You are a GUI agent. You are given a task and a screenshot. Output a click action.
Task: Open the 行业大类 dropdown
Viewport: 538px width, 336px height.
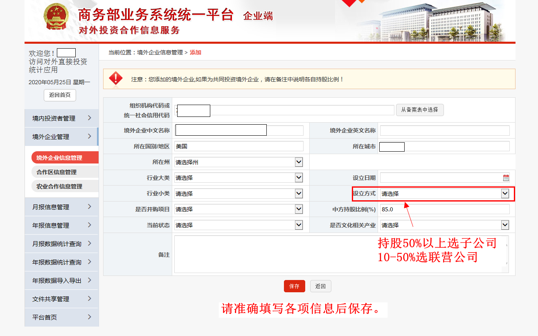[x=239, y=178]
